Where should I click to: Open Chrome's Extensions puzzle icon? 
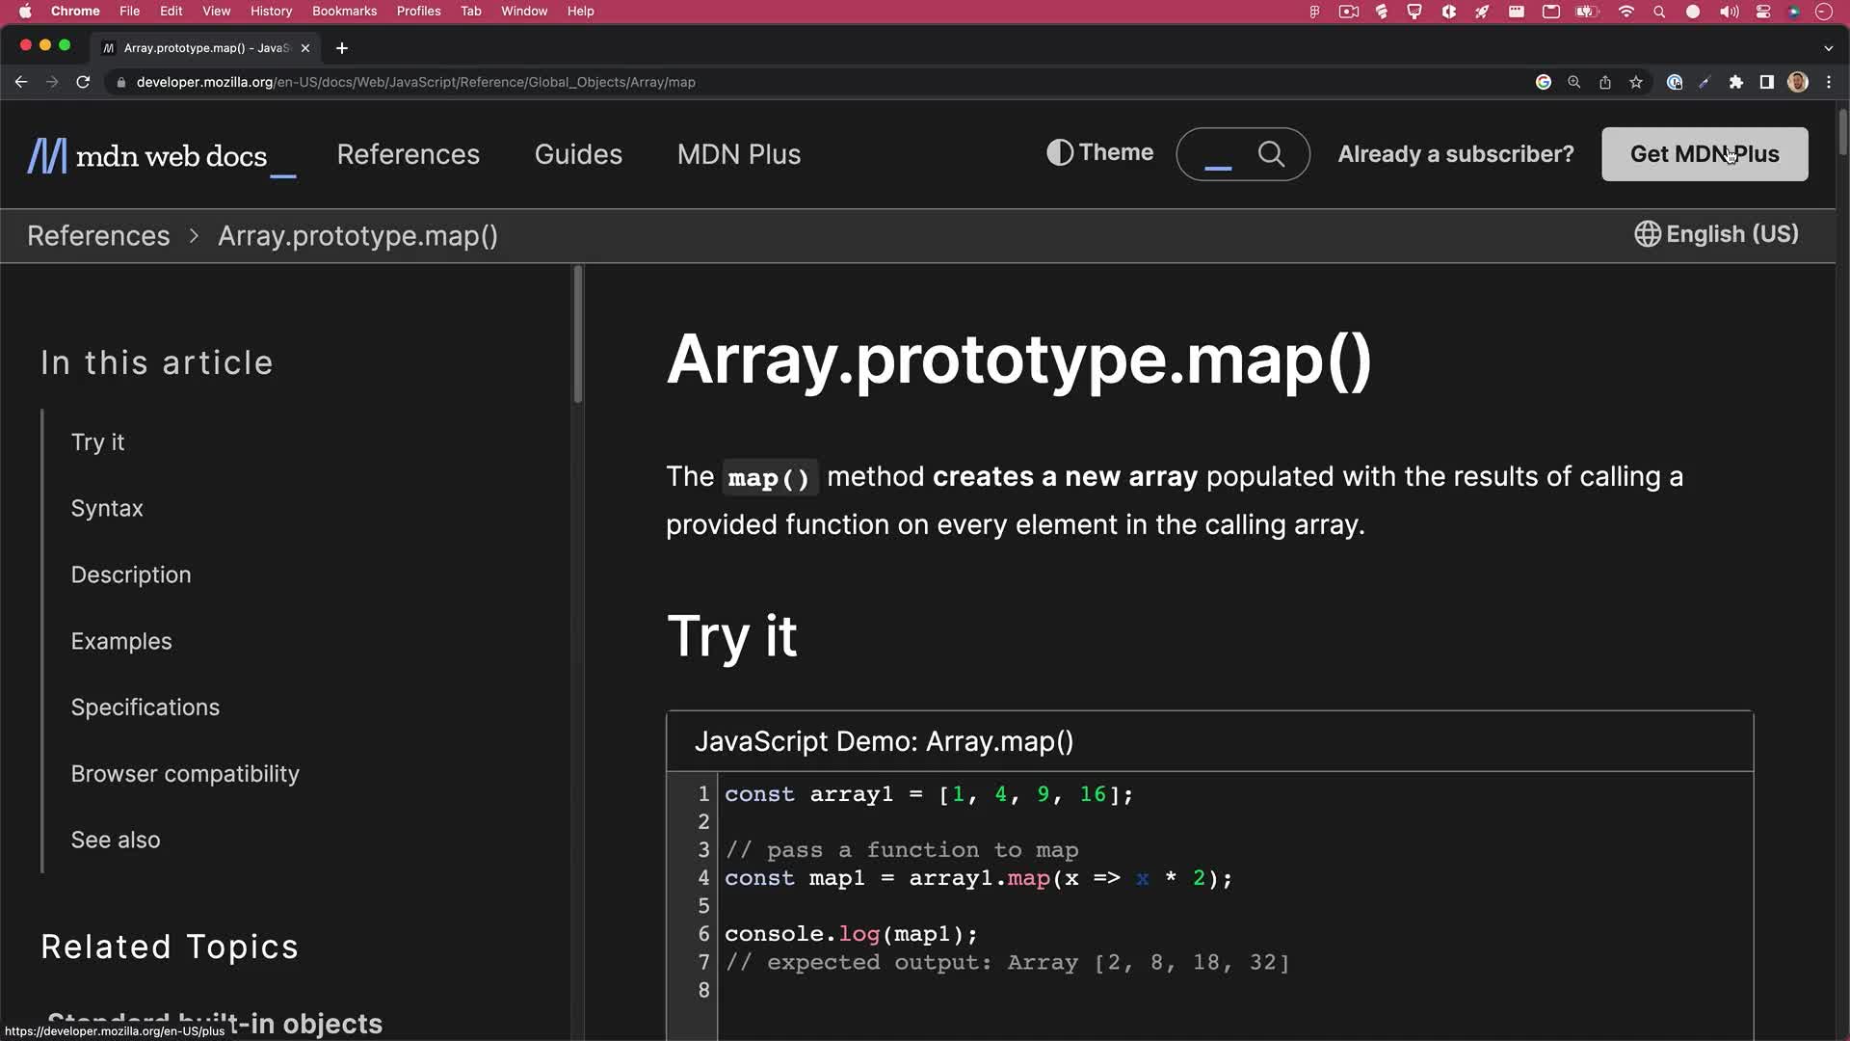[x=1737, y=82]
